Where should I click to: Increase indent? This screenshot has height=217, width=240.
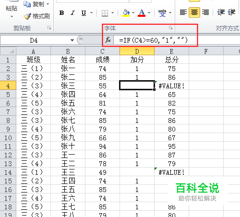[231, 12]
